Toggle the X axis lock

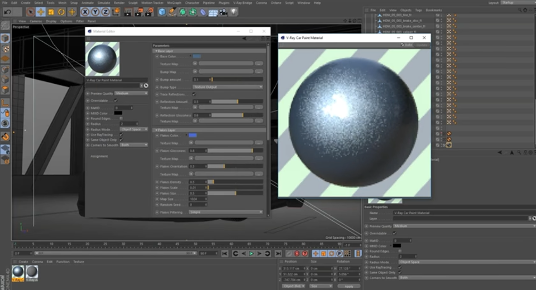85,12
